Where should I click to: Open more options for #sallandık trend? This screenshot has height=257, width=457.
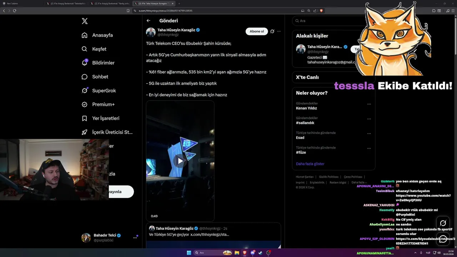pos(369,119)
